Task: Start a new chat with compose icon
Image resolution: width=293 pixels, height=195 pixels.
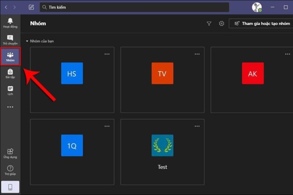Action: (x=31, y=7)
